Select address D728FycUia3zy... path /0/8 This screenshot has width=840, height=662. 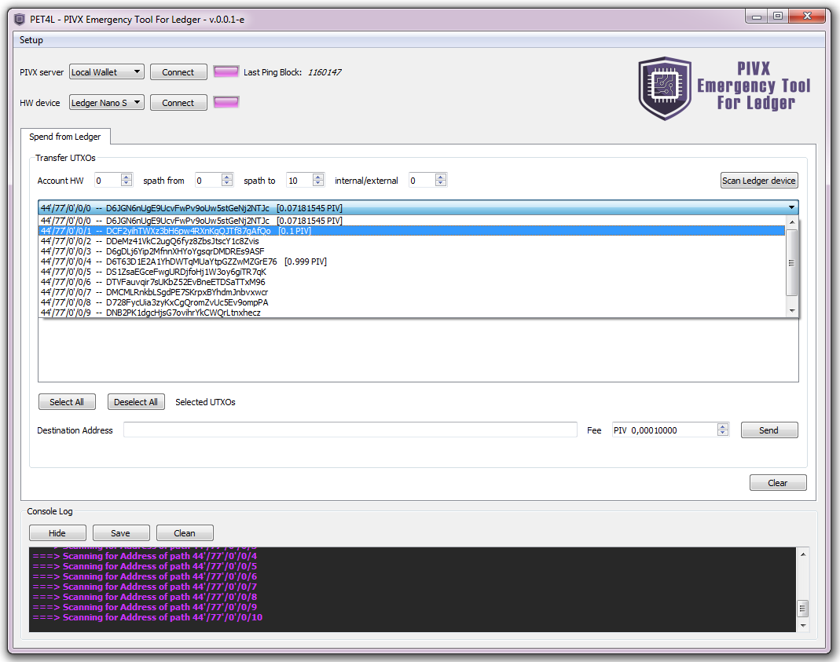click(412, 302)
